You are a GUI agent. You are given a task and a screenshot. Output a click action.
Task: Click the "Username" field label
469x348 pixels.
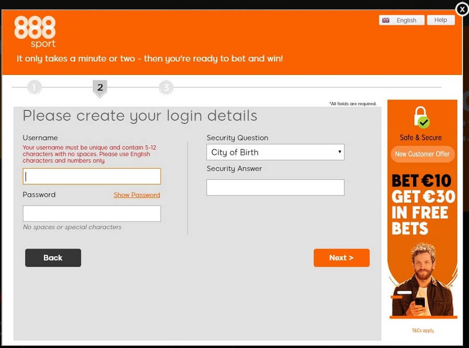coord(40,138)
